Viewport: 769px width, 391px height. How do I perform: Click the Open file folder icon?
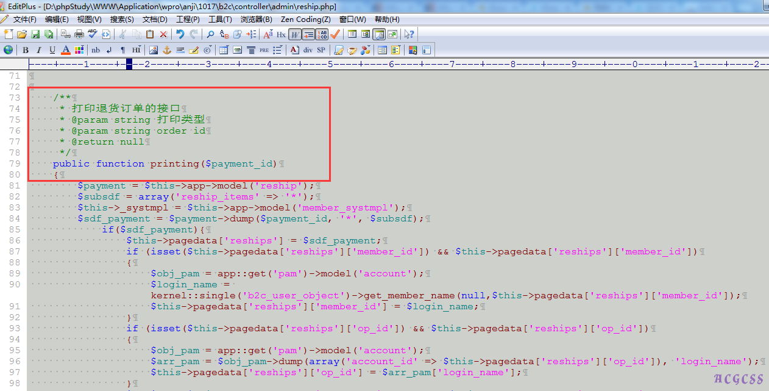tap(21, 34)
